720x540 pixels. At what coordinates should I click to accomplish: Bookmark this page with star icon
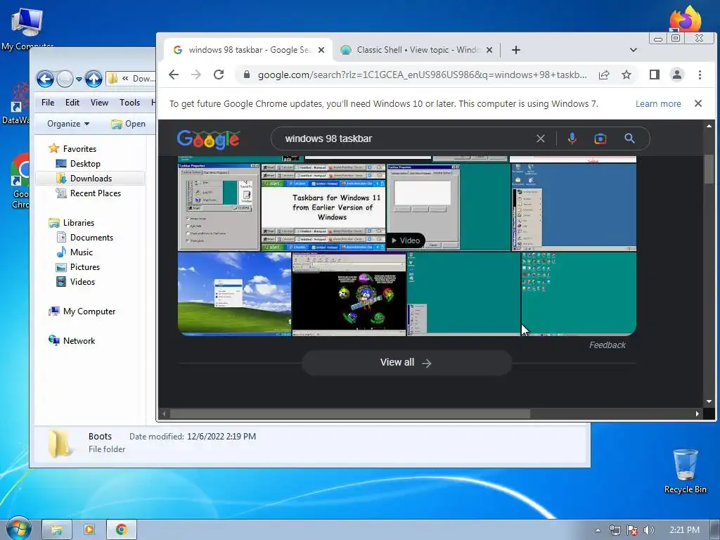(626, 75)
